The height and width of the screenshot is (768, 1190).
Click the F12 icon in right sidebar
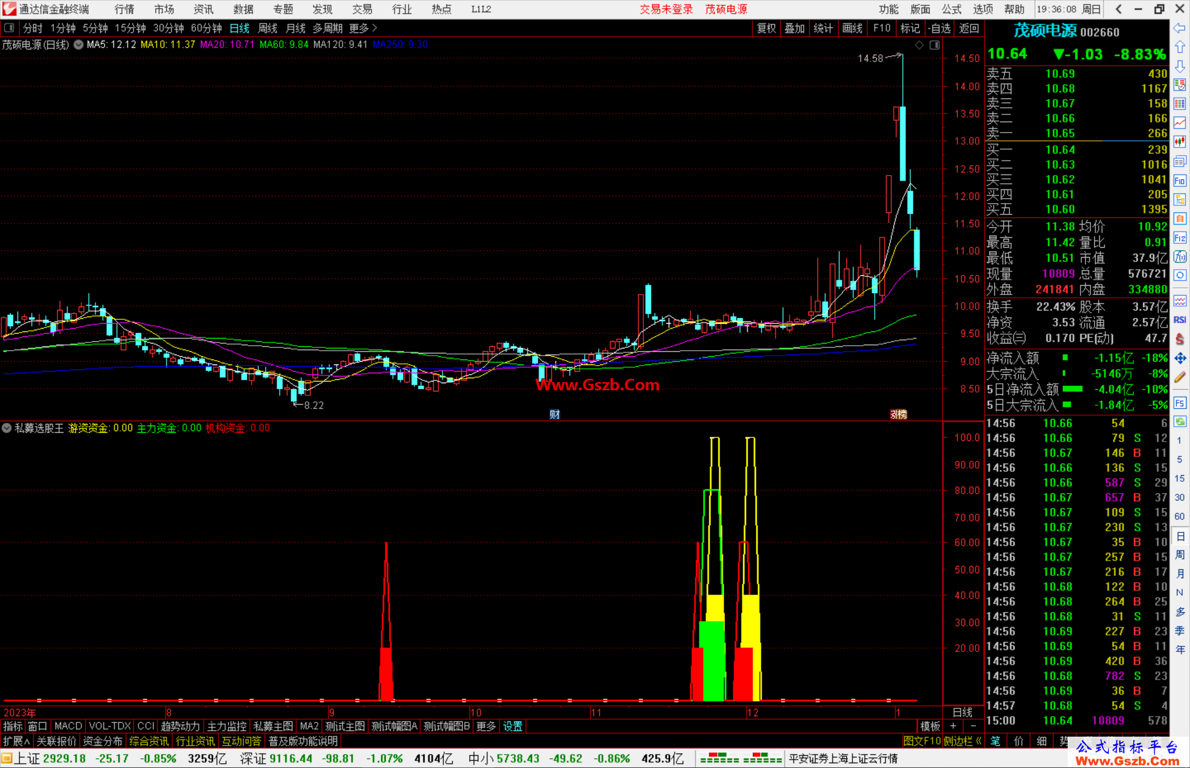click(1180, 238)
